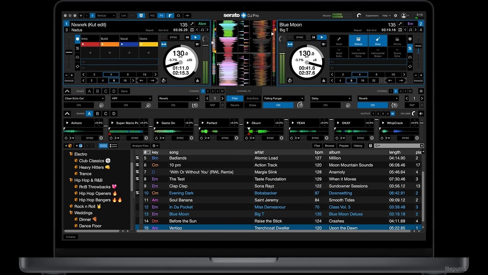Select the Bass stem on right deck
This screenshot has height=275, width=488.
378,41
